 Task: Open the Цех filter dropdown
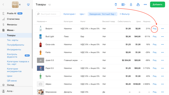click(x=82, y=14)
